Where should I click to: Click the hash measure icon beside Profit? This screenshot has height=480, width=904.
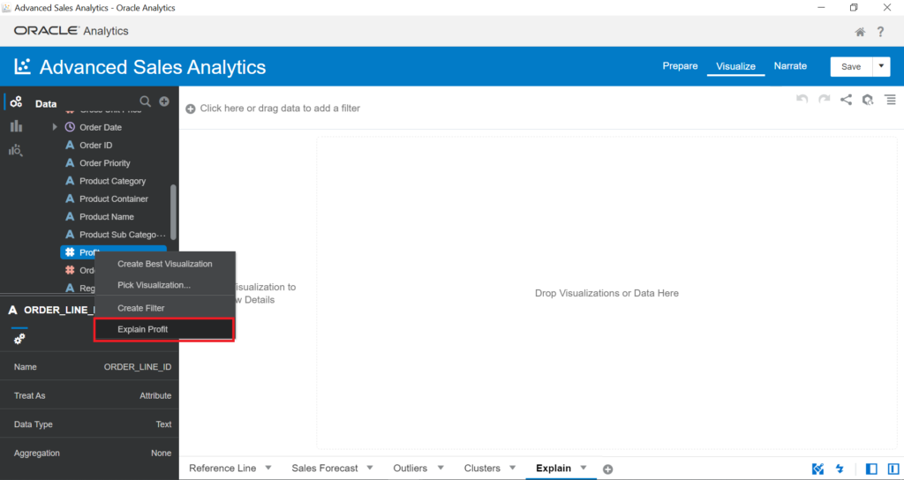70,252
